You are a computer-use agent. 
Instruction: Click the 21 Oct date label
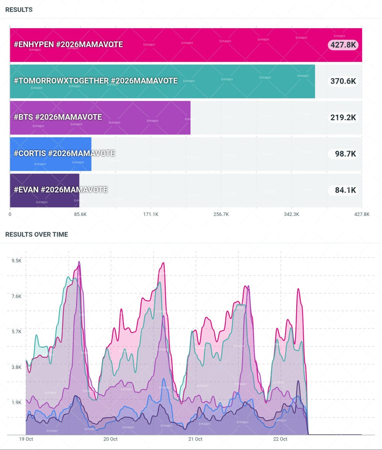[x=195, y=439]
